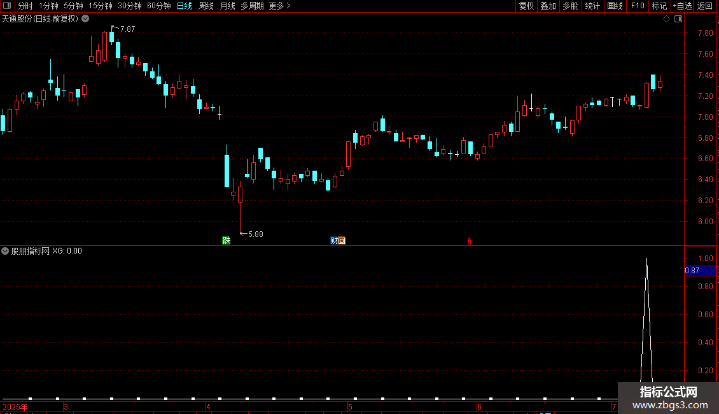Click the split-window icon at chart top-right
The height and width of the screenshot is (414, 719).
pos(678,19)
